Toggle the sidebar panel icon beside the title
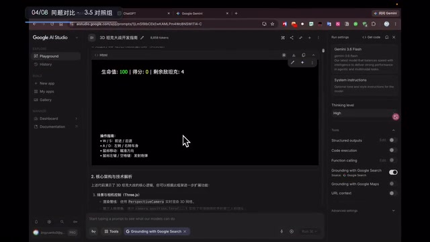The image size is (430, 242). tap(91, 38)
